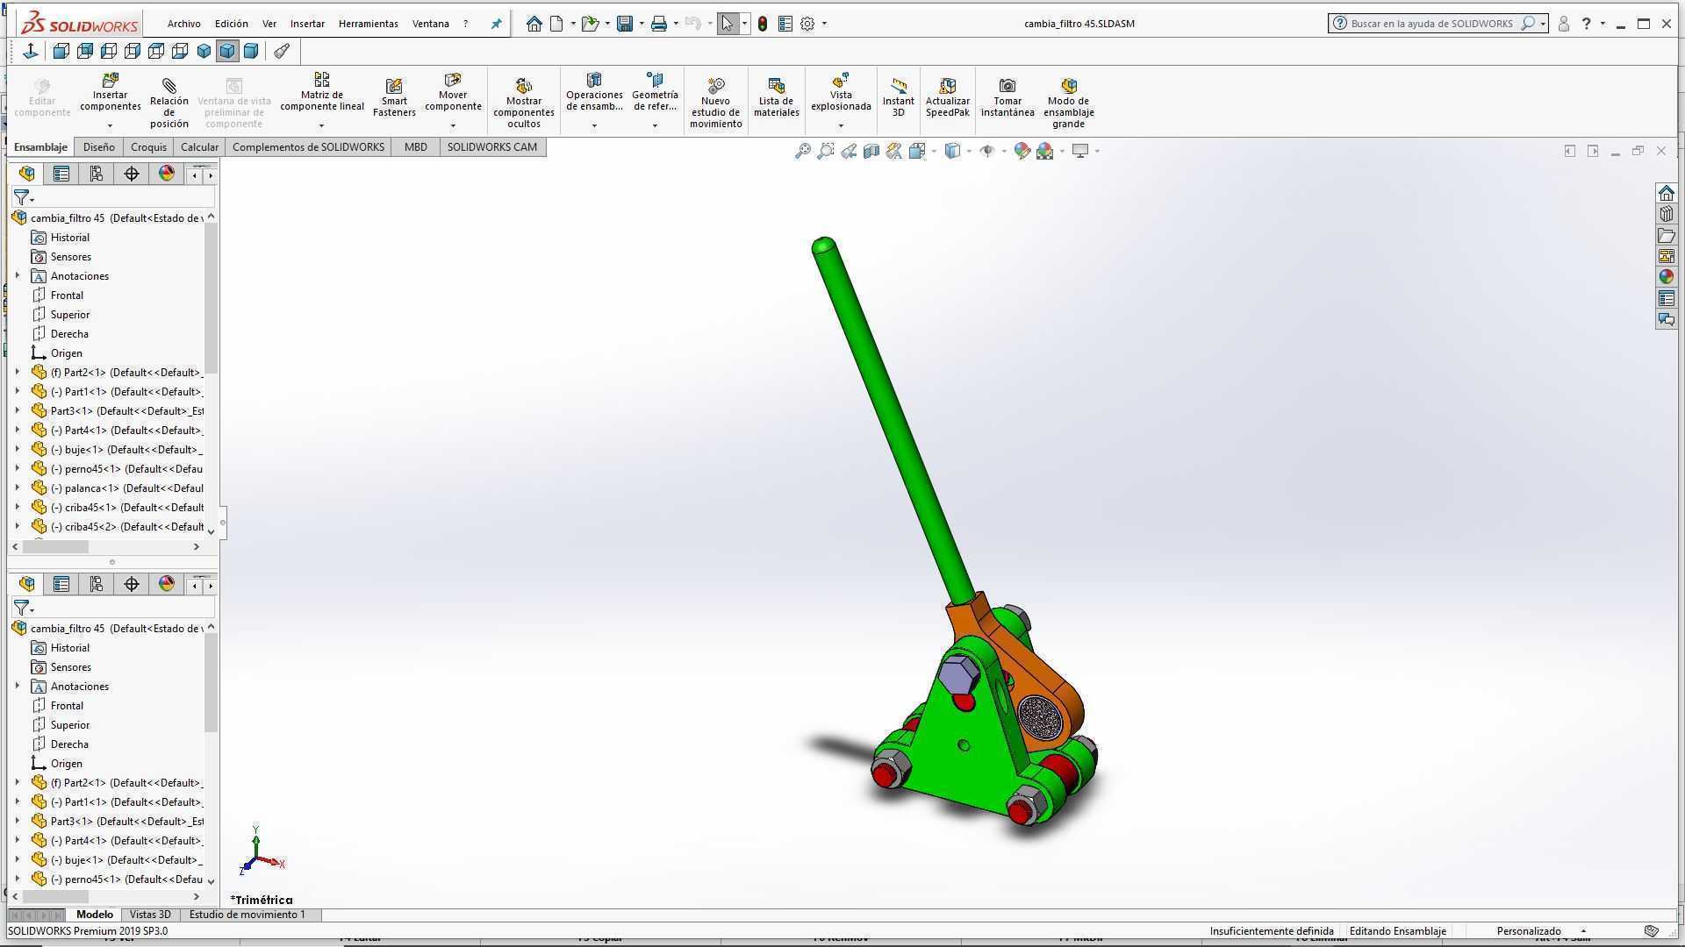The width and height of the screenshot is (1685, 947).
Task: Open the Save button dropdown arrow
Action: 642,24
